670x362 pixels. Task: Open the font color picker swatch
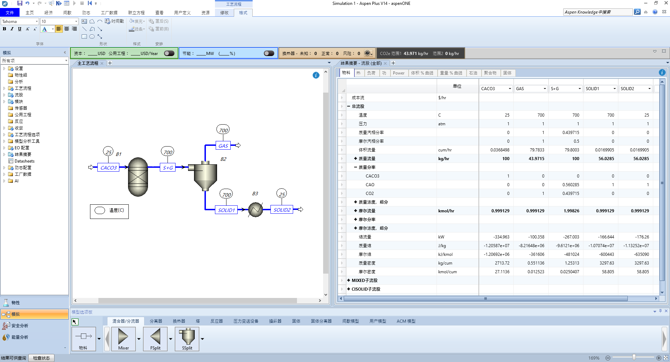click(x=45, y=29)
